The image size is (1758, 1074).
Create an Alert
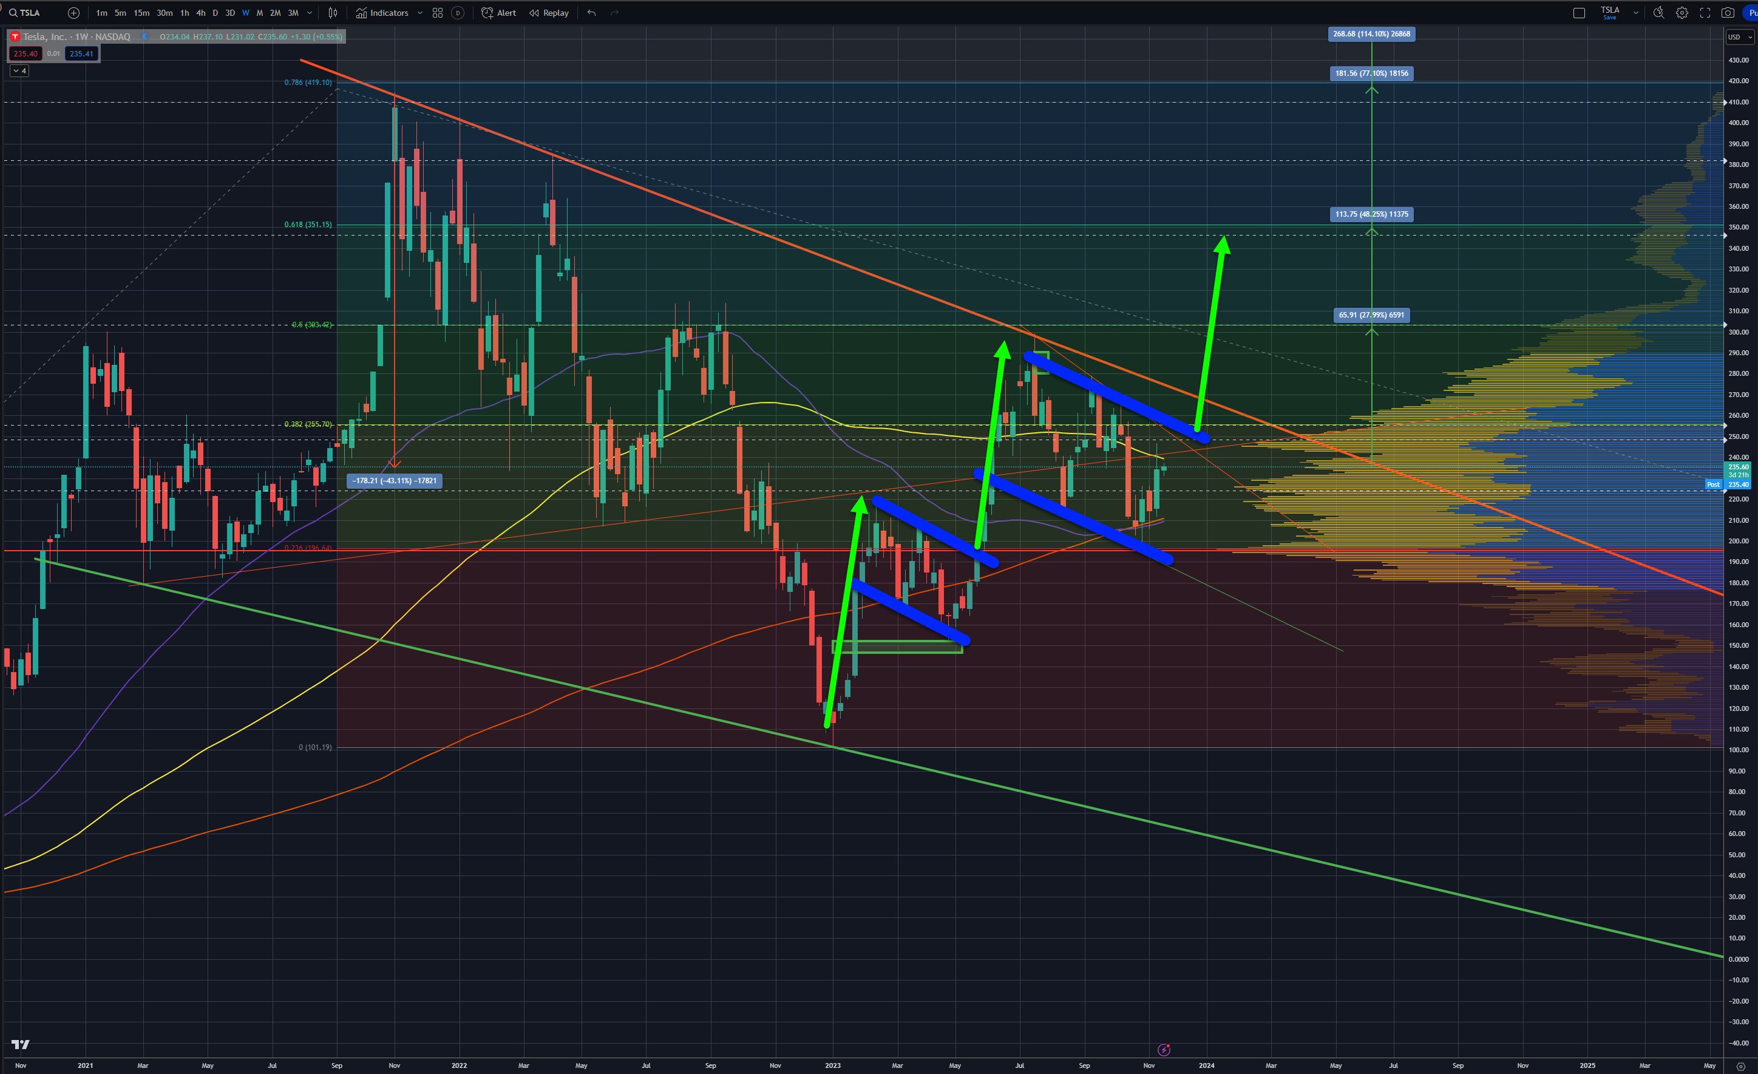click(499, 13)
